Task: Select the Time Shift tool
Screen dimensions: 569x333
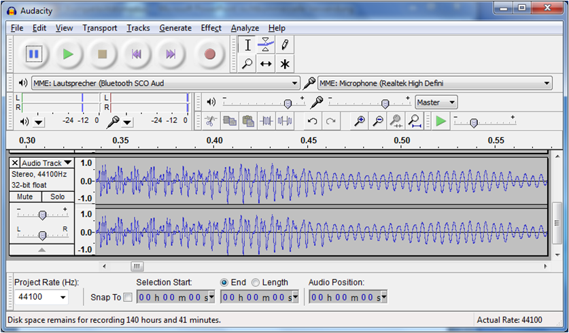Action: pos(266,64)
